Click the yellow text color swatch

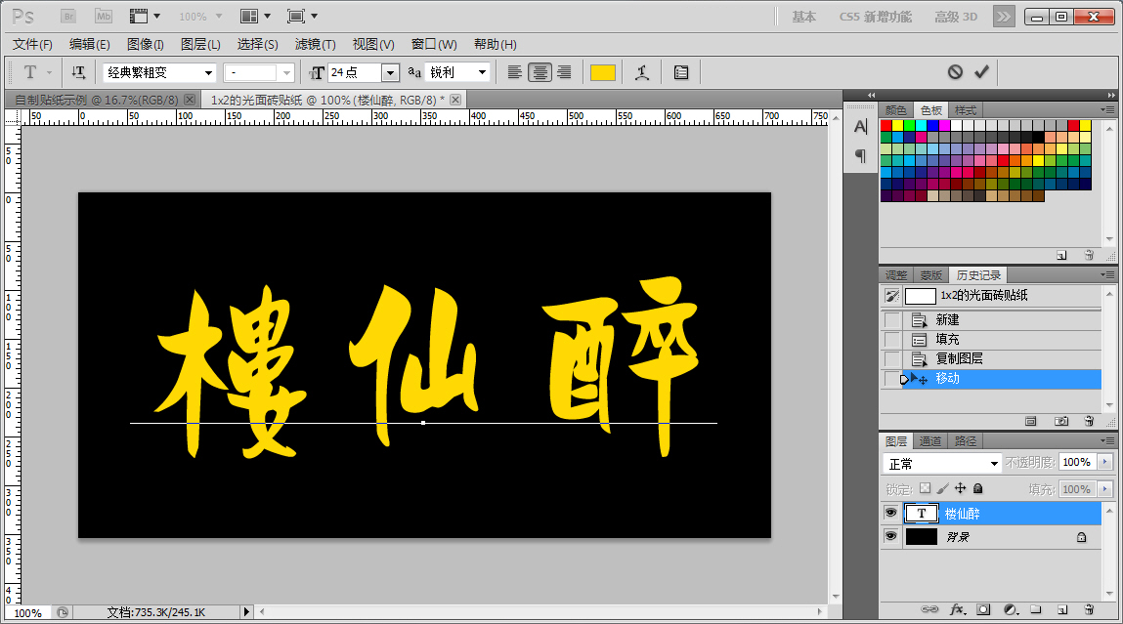click(603, 72)
